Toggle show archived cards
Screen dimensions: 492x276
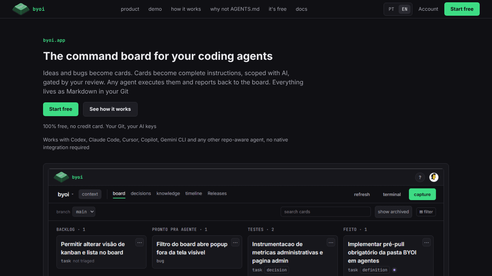(x=393, y=212)
